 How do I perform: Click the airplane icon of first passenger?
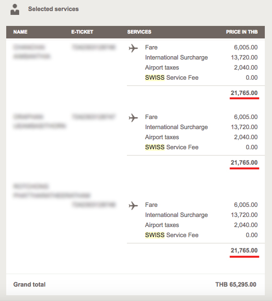[x=133, y=48]
